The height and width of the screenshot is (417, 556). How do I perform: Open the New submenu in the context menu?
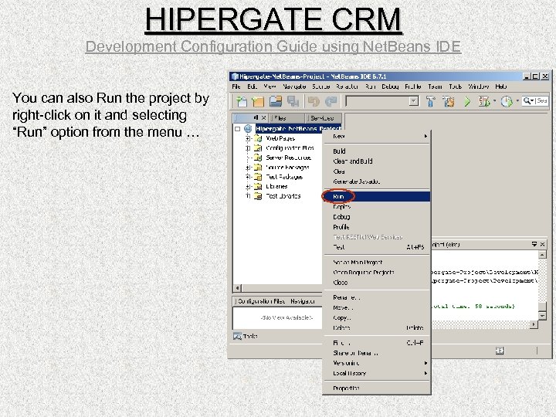[x=377, y=136]
